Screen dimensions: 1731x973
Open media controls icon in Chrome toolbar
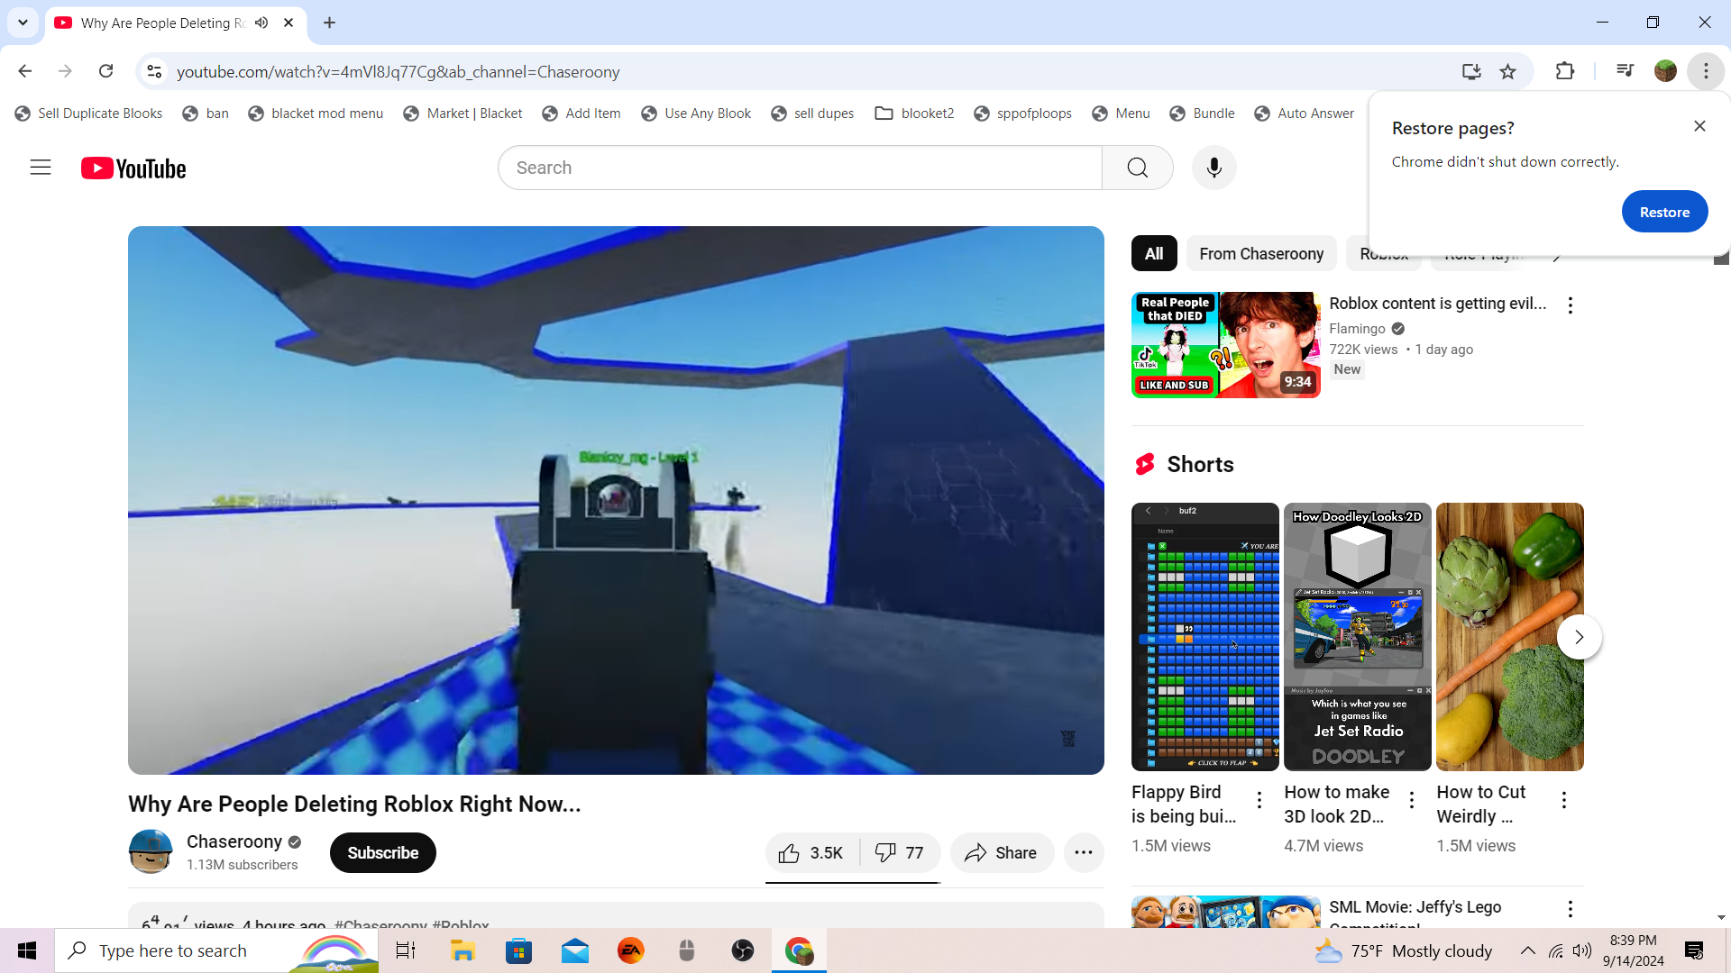coord(1625,71)
